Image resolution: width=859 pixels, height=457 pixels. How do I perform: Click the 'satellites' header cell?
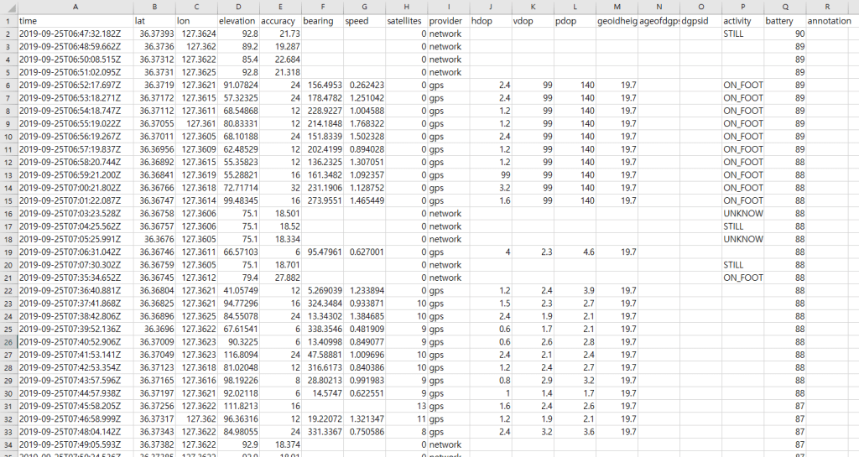click(405, 20)
